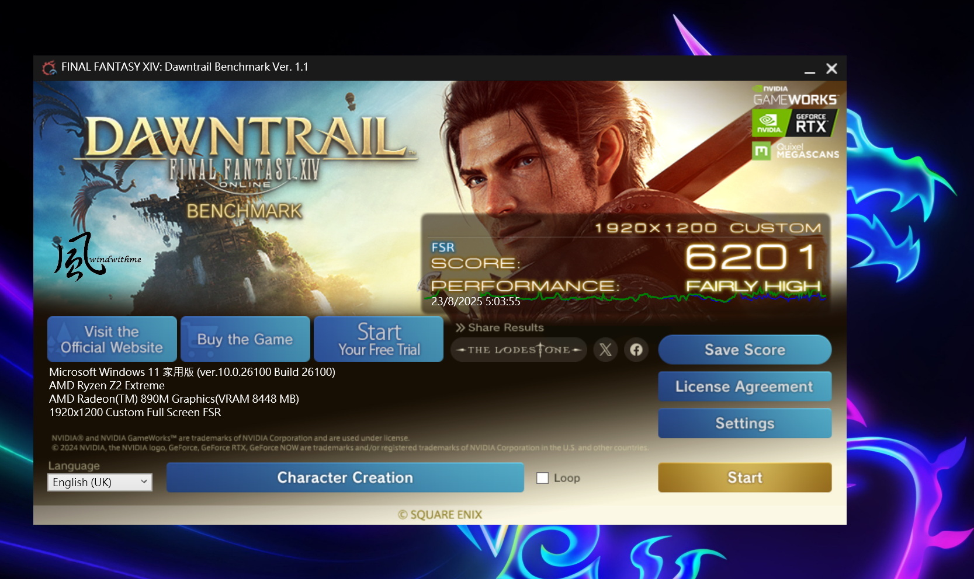Click the benchmark app icon in title bar
The width and height of the screenshot is (974, 579).
[x=49, y=68]
